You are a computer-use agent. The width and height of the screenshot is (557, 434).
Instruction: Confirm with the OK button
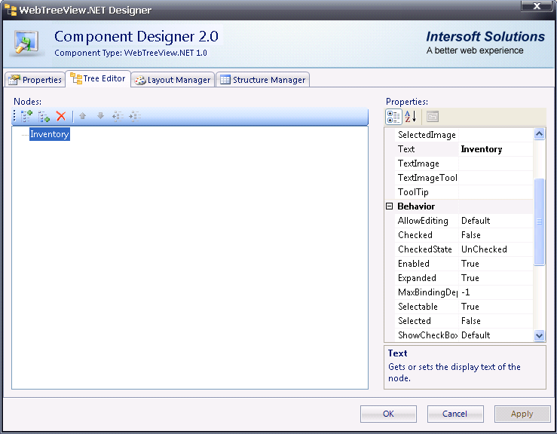[x=388, y=414]
